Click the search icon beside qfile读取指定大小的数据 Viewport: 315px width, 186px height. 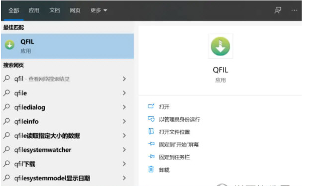coord(6,135)
